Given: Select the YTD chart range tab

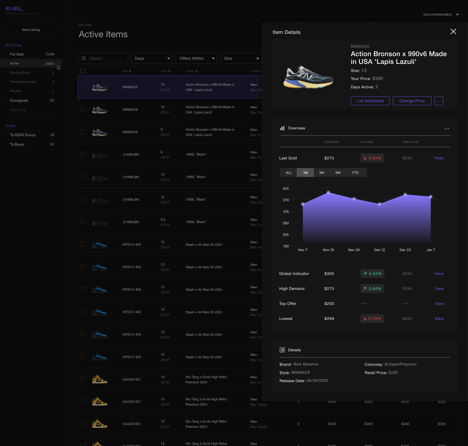Looking at the screenshot, I should tap(355, 172).
